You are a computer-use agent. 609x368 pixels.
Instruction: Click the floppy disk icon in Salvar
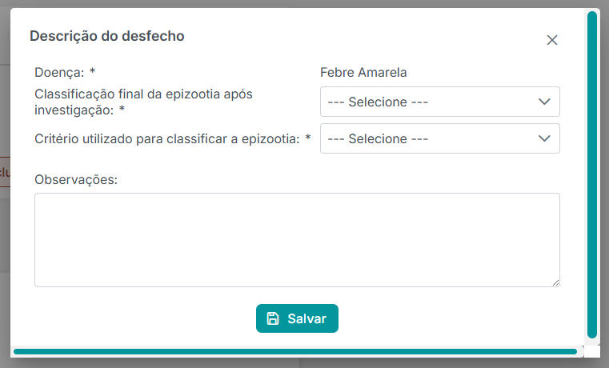pyautogui.click(x=273, y=318)
